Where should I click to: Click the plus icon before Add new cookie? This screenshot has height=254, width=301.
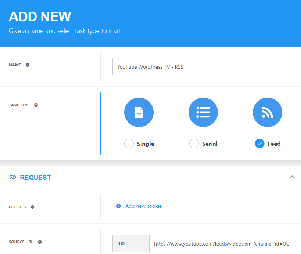click(x=118, y=206)
